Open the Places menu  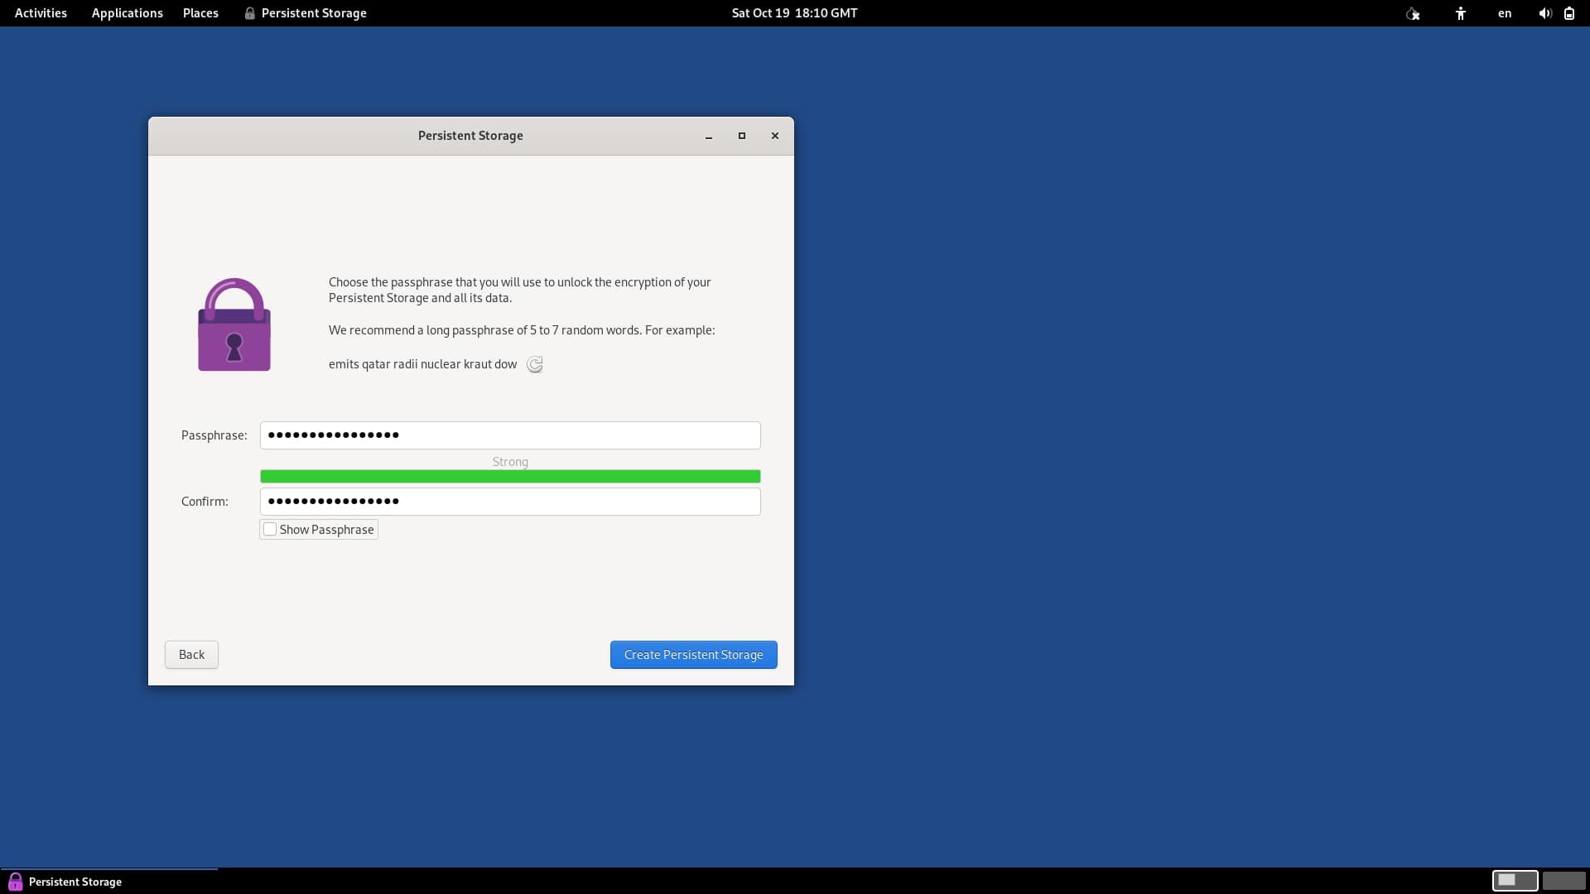pyautogui.click(x=200, y=12)
